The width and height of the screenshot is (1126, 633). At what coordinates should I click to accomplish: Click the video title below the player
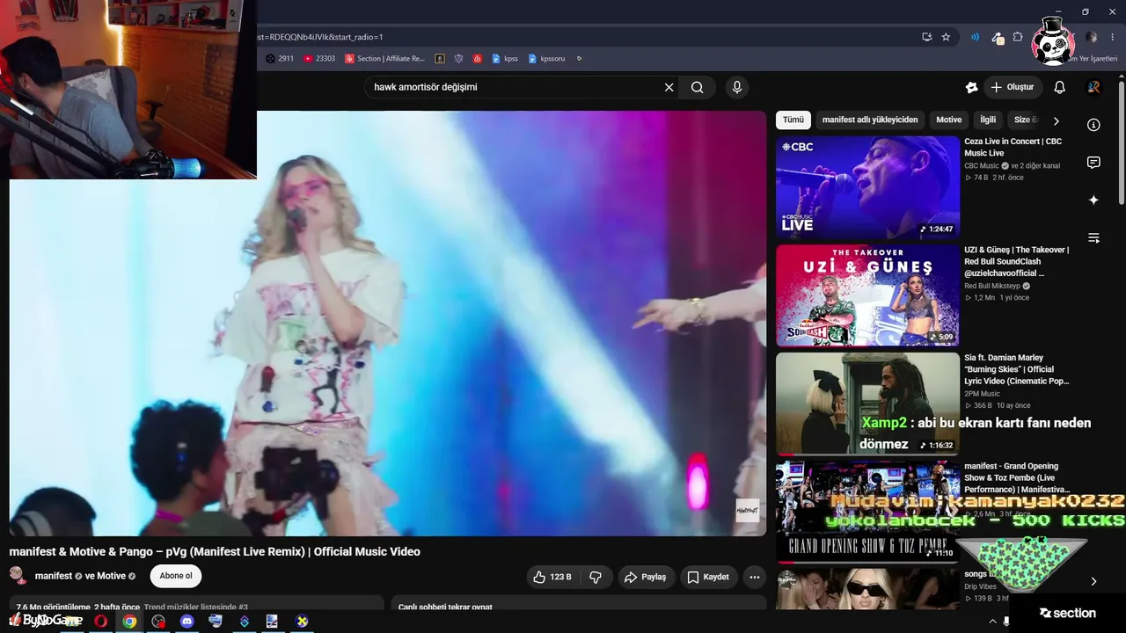(215, 551)
